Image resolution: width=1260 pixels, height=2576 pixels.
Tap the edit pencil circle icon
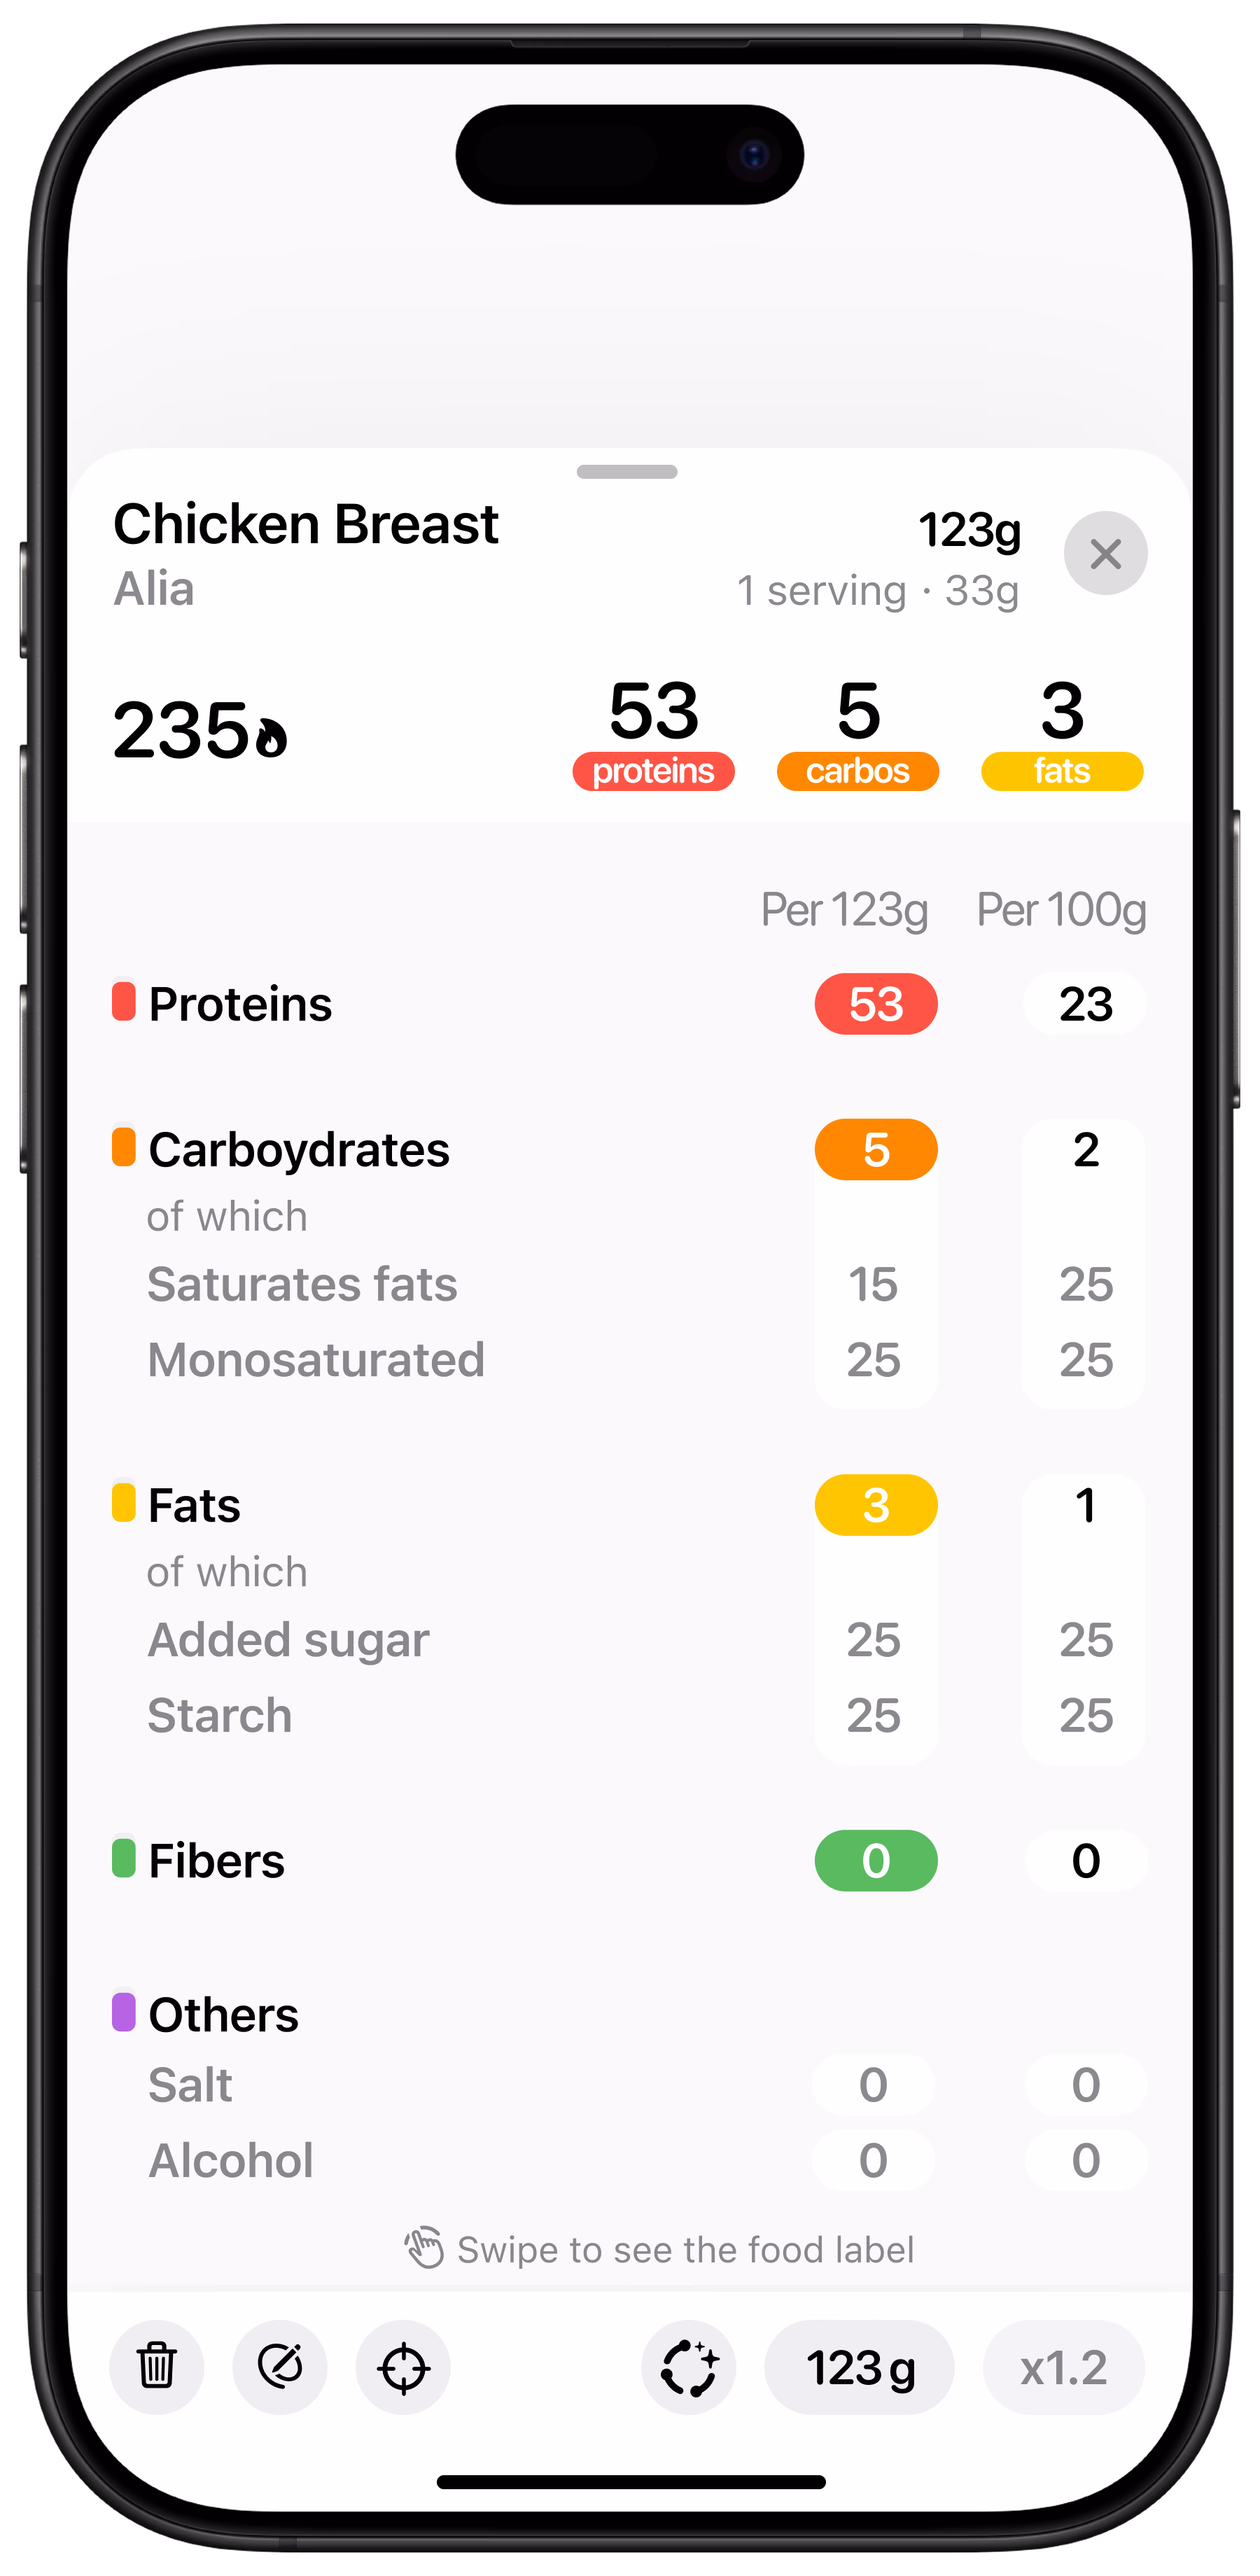tap(280, 2366)
